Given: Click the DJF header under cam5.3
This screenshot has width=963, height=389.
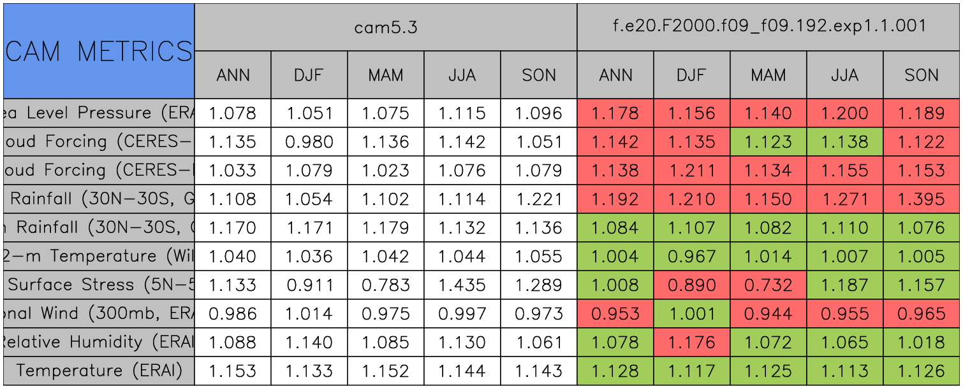Looking at the screenshot, I should [309, 75].
